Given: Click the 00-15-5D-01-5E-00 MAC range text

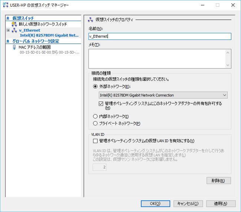Looking at the screenshot, I should [x=49, y=52].
